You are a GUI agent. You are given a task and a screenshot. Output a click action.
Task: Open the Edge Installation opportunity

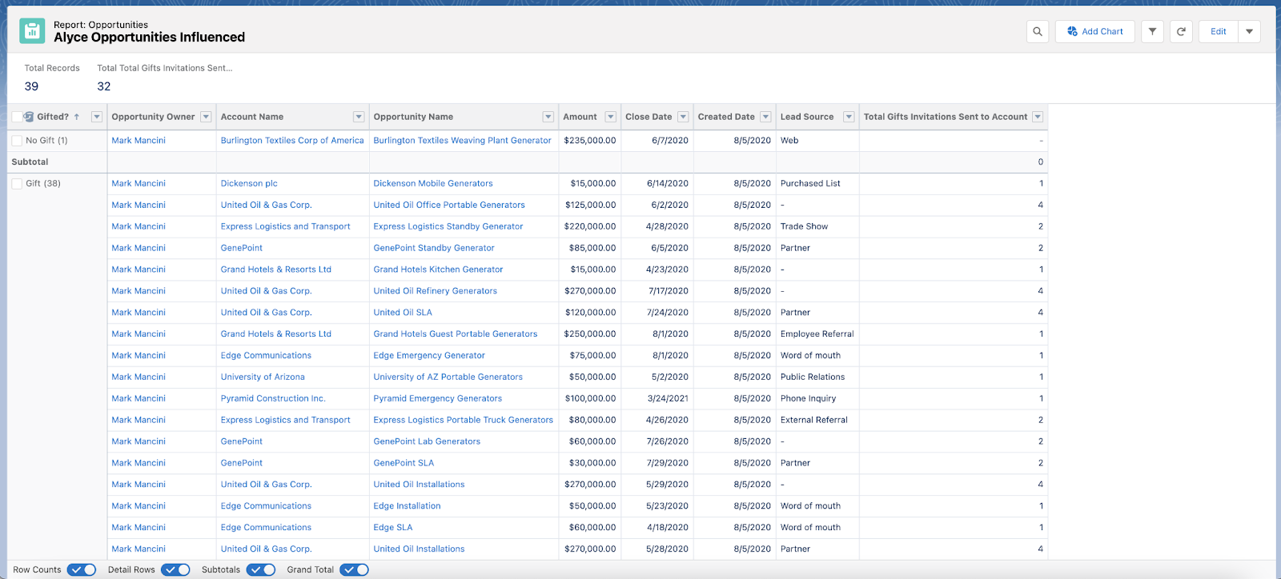point(407,506)
